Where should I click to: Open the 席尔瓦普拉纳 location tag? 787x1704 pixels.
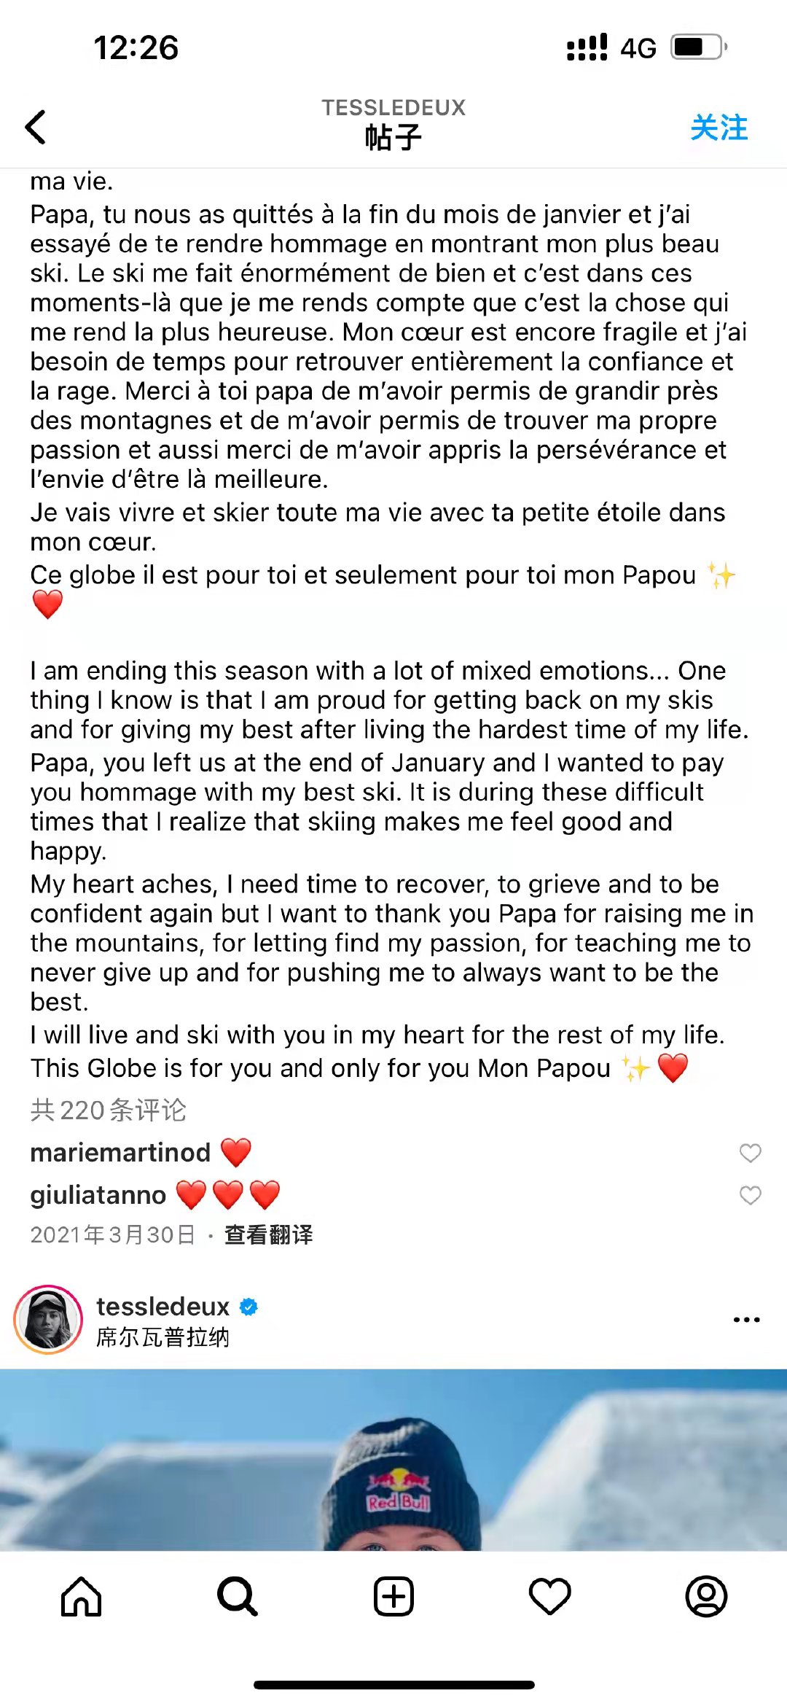click(x=163, y=1337)
